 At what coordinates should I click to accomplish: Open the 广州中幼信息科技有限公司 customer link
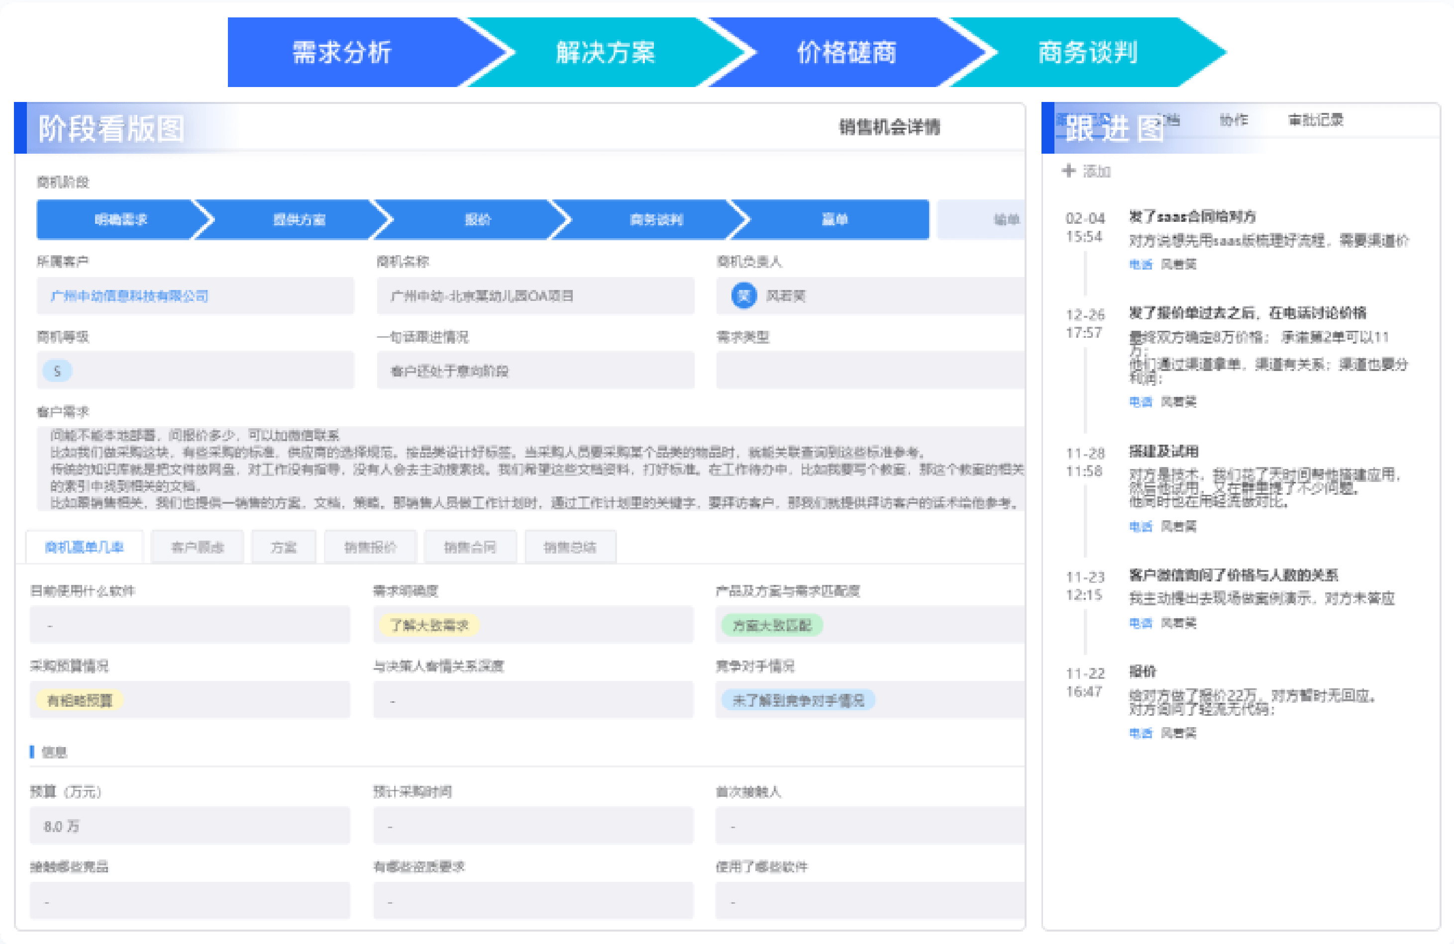click(129, 296)
